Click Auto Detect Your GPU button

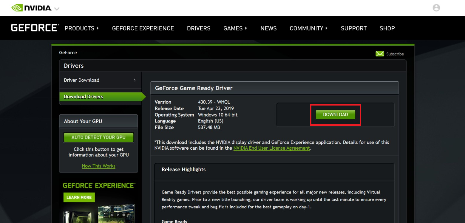[x=98, y=137]
